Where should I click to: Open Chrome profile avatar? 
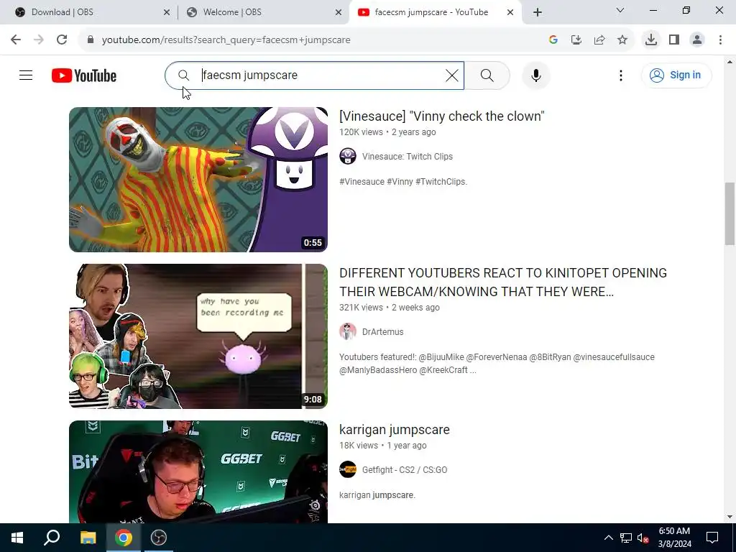tap(697, 40)
